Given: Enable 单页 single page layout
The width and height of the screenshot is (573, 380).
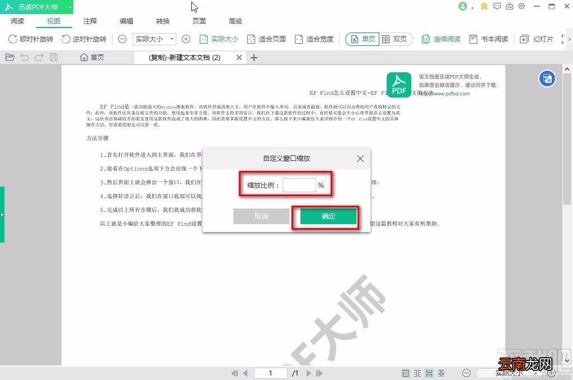Looking at the screenshot, I should [363, 39].
